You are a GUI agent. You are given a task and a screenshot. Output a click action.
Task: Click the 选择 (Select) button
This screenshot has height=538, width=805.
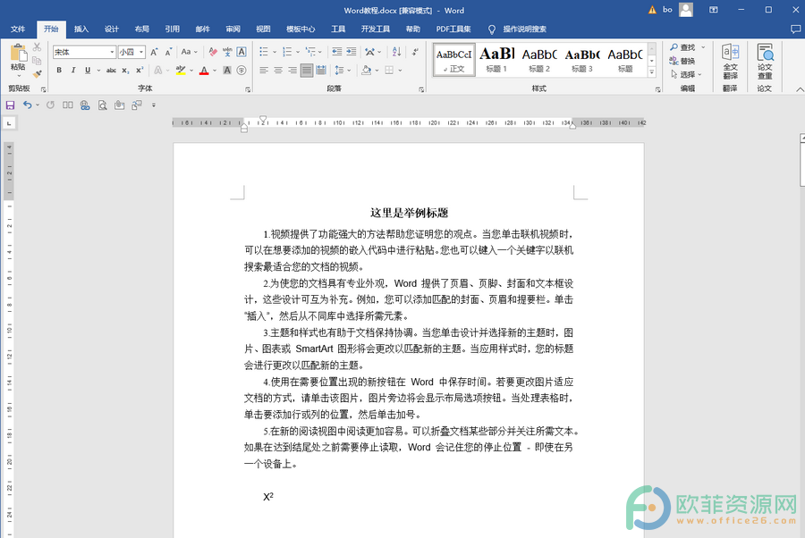686,74
